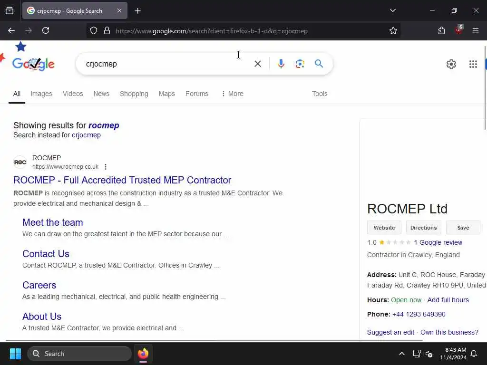Get Directions to ROCMEP Ltd
Viewport: 487px width, 365px height.
423,228
